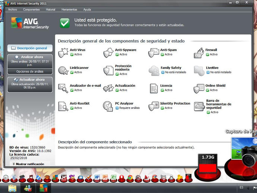The image size is (257, 193).
Task: Launch Malwarebytes from the dock
Action: [64, 178]
